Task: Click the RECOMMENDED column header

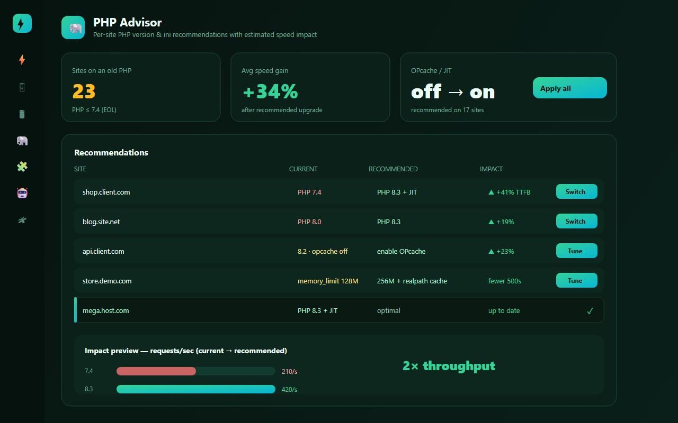Action: (393, 169)
